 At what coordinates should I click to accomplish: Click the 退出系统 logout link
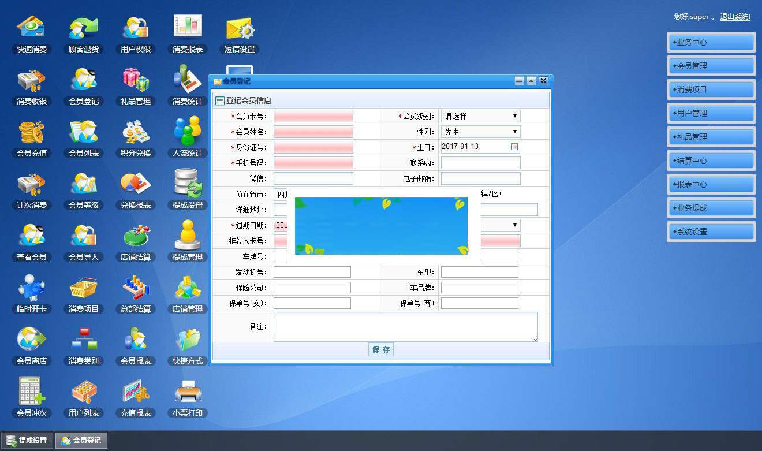(x=735, y=17)
